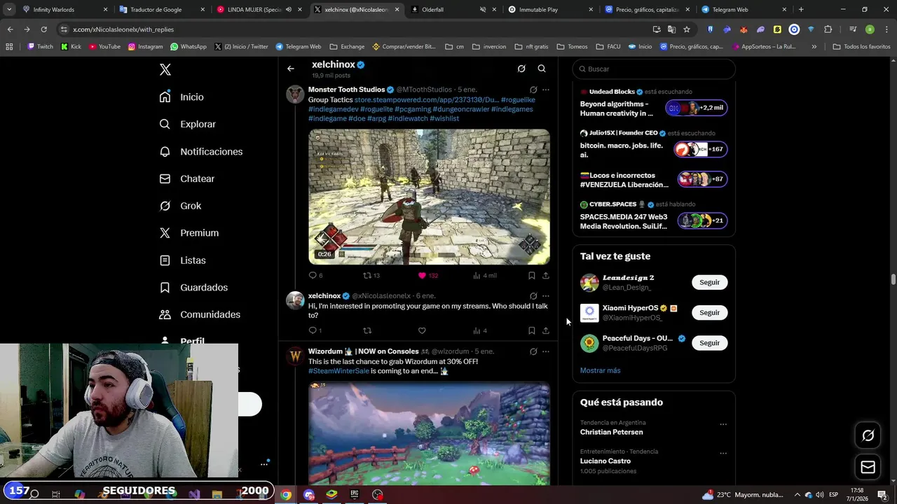Viewport: 897px width, 504px height.
Task: Bookmark xelchinox's promotion post
Action: (532, 331)
